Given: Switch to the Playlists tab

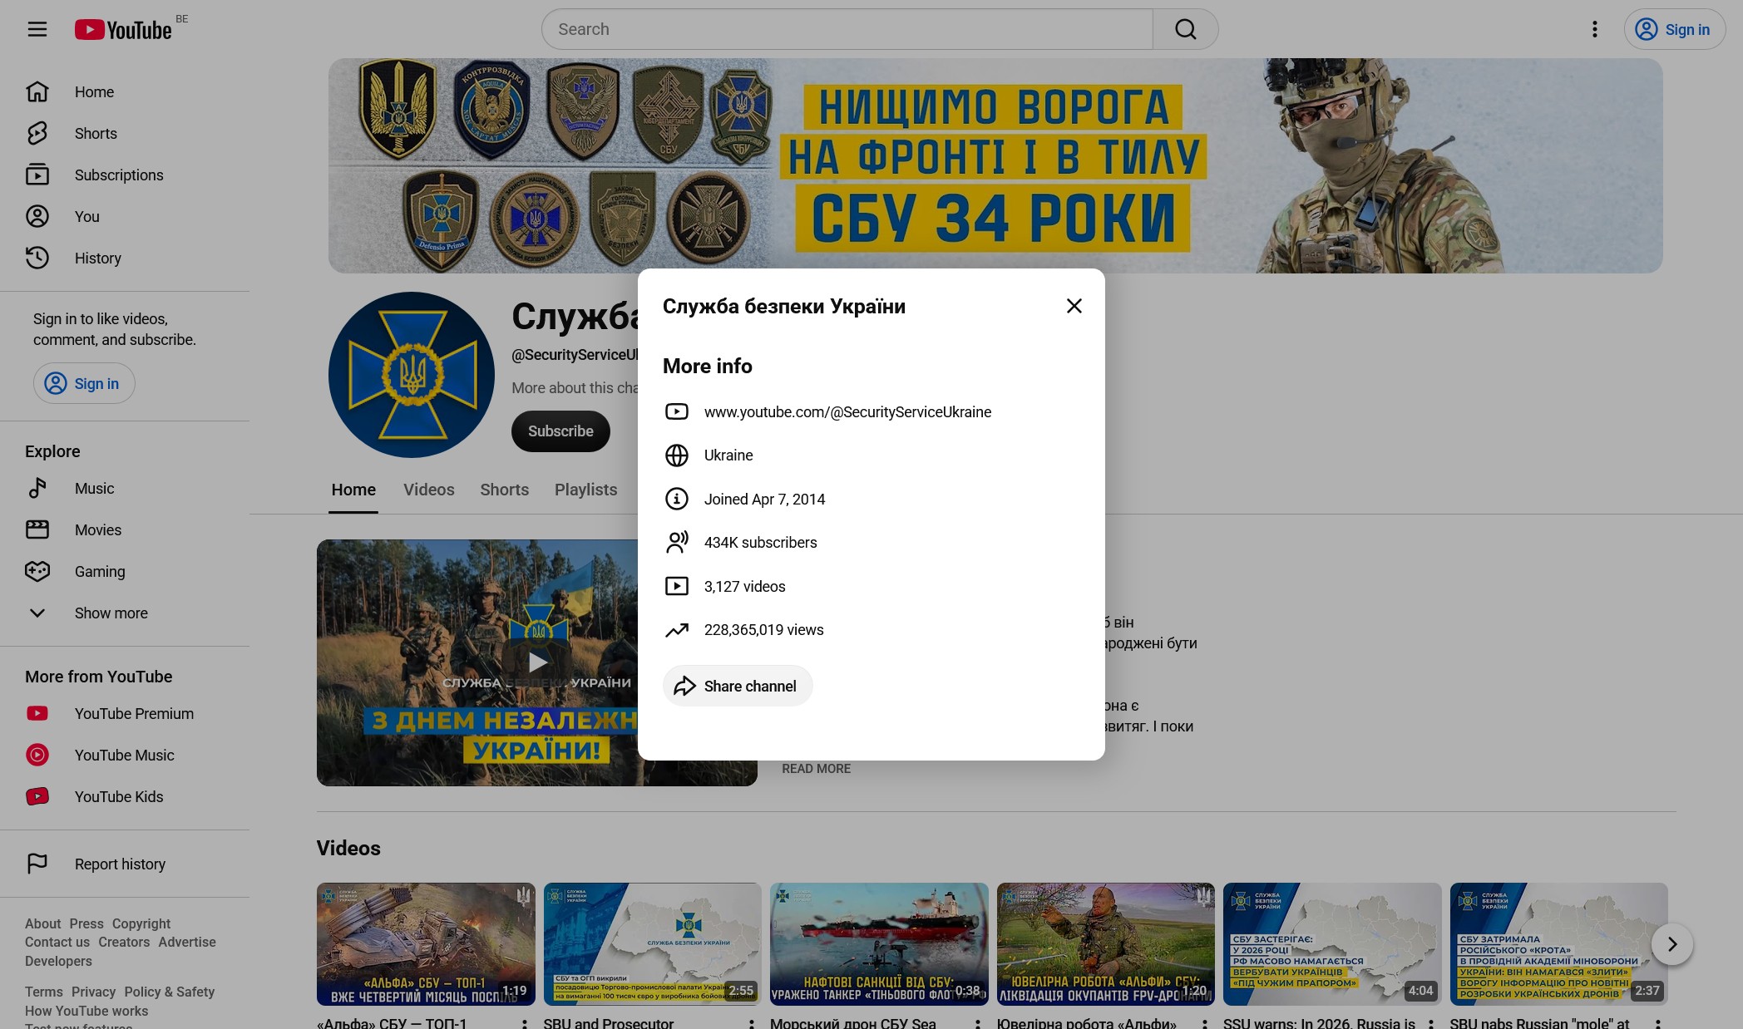Looking at the screenshot, I should (x=585, y=490).
